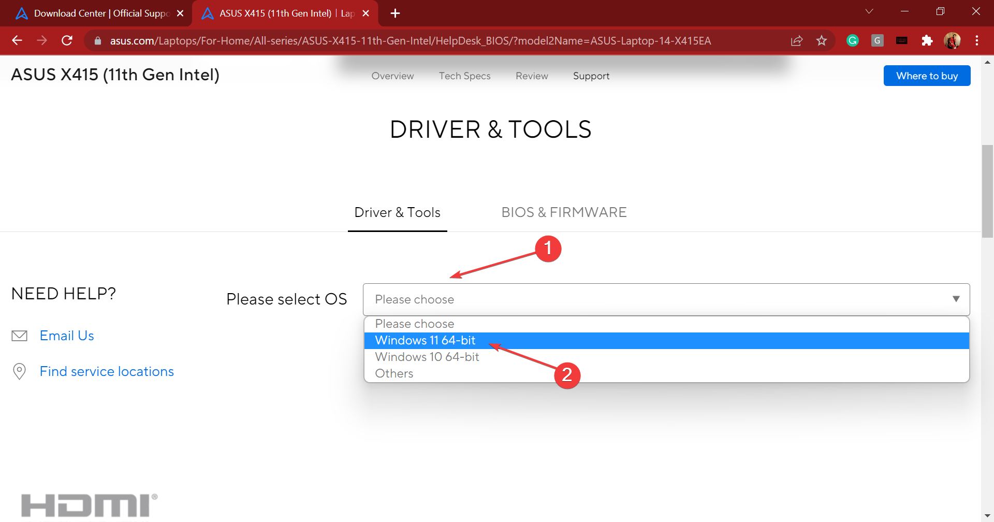Open a new browser tab
Viewport: 994px width, 522px height.
pos(395,13)
